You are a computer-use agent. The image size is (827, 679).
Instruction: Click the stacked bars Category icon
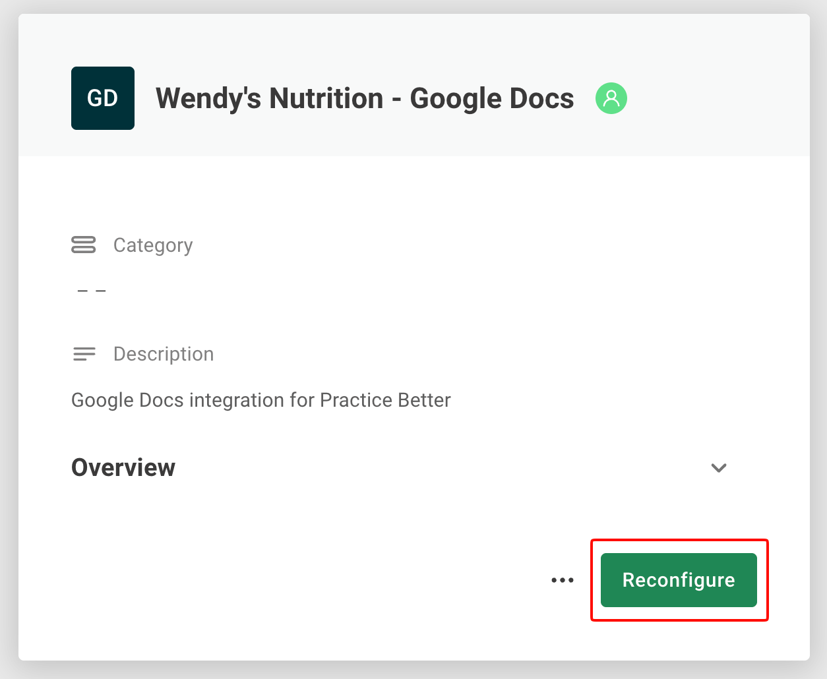pos(83,245)
